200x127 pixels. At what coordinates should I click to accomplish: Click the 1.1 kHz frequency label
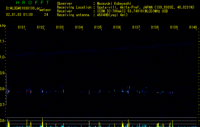(3, 41)
